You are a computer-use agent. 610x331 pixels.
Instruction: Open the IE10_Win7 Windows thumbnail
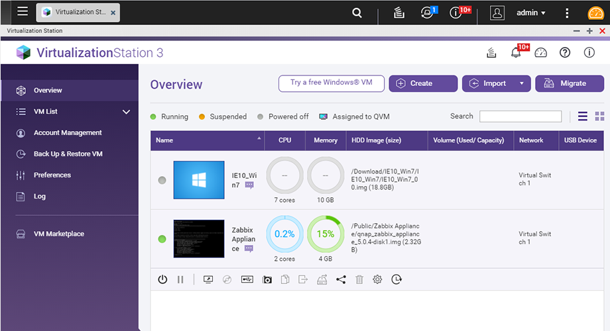(199, 180)
